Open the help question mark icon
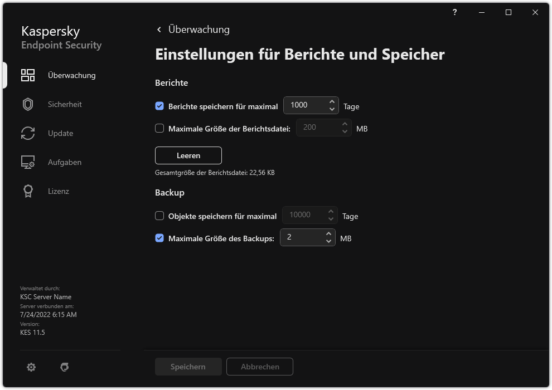 (x=454, y=12)
